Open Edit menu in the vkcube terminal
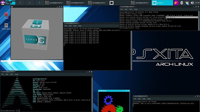The width and height of the screenshot is (200, 112). point(139,99)
